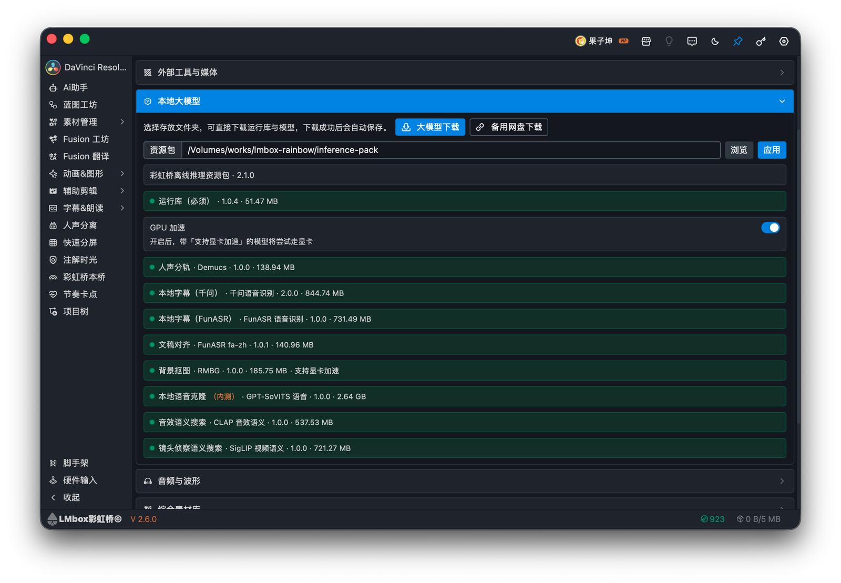Click the 大模型下载 button
The image size is (841, 583).
(x=430, y=127)
